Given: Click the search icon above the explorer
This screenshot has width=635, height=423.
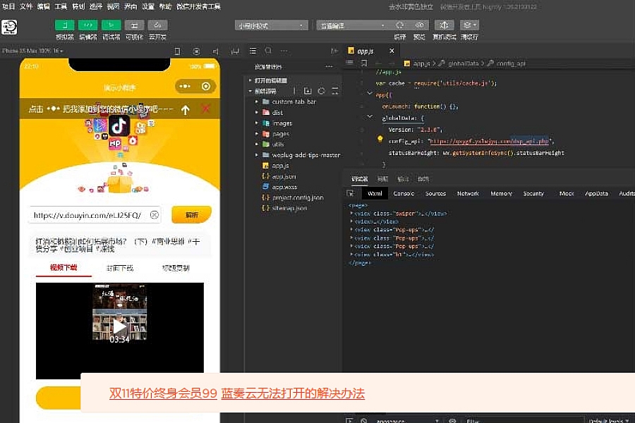Looking at the screenshot, I should tap(268, 51).
